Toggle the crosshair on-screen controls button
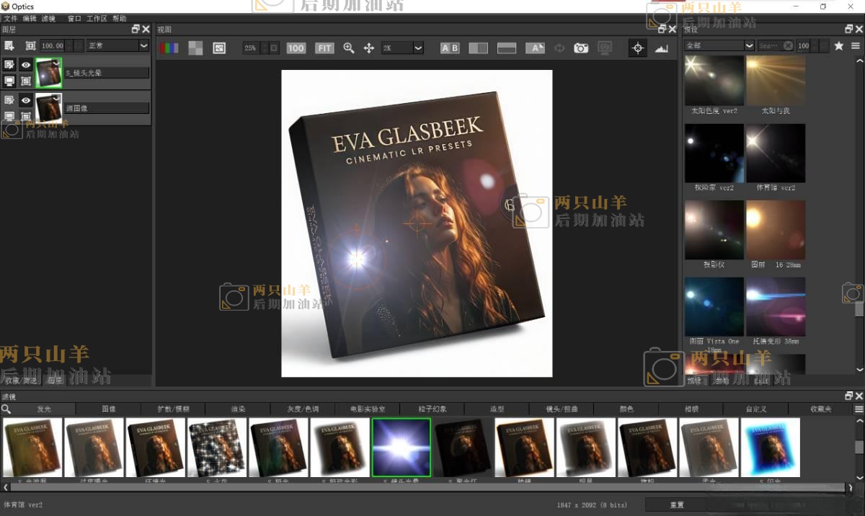This screenshot has width=865, height=516. tap(637, 48)
